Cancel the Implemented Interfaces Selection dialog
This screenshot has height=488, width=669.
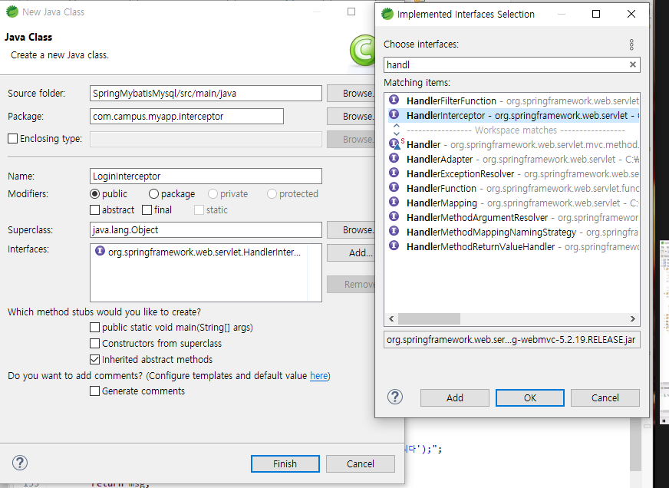605,397
